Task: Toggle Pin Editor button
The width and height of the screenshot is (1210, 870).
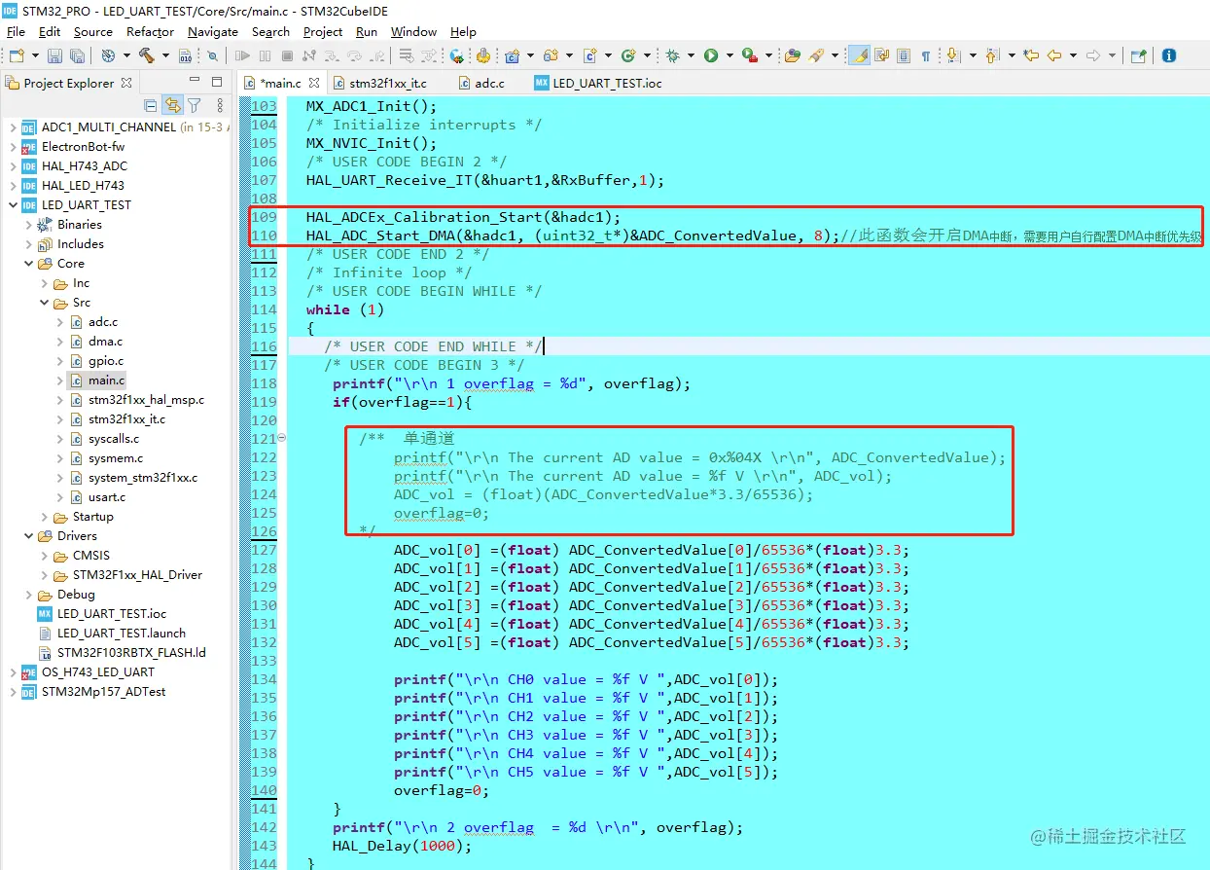Action: (x=1138, y=55)
